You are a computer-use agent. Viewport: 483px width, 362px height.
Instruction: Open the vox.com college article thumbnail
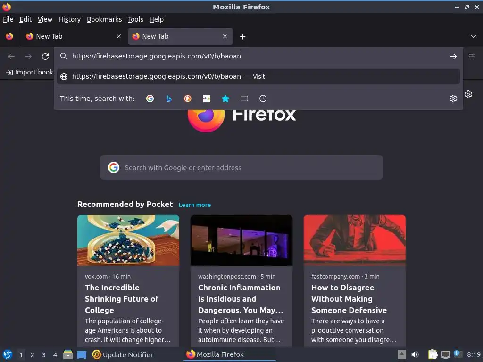pyautogui.click(x=128, y=240)
